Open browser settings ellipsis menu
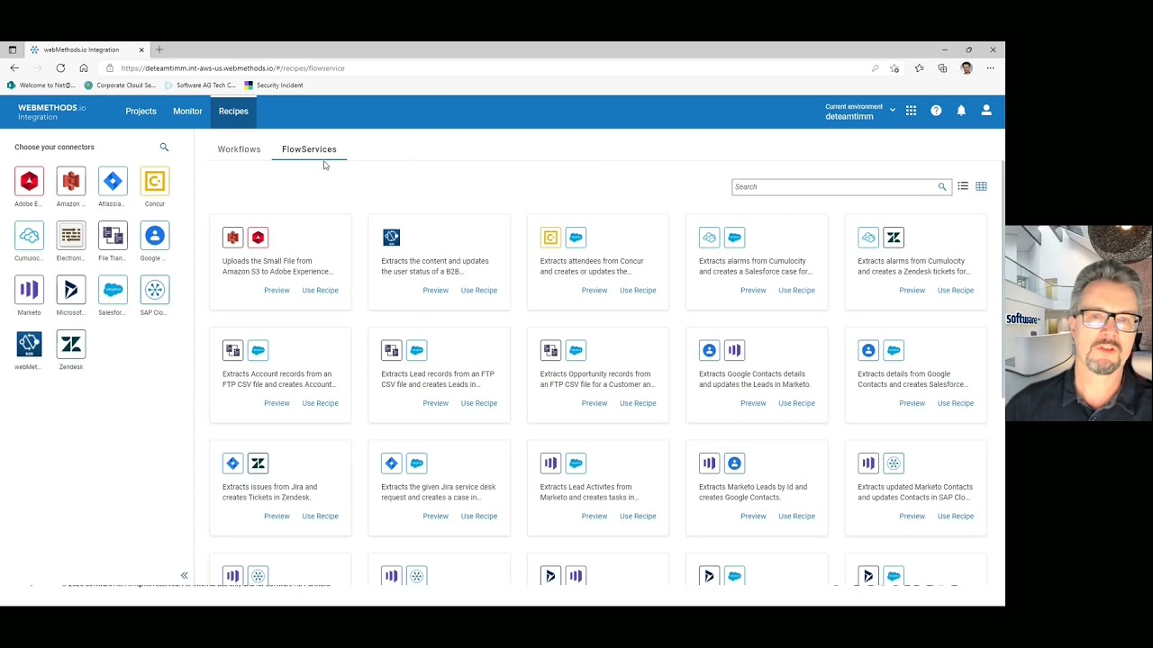This screenshot has width=1153, height=648. point(990,67)
